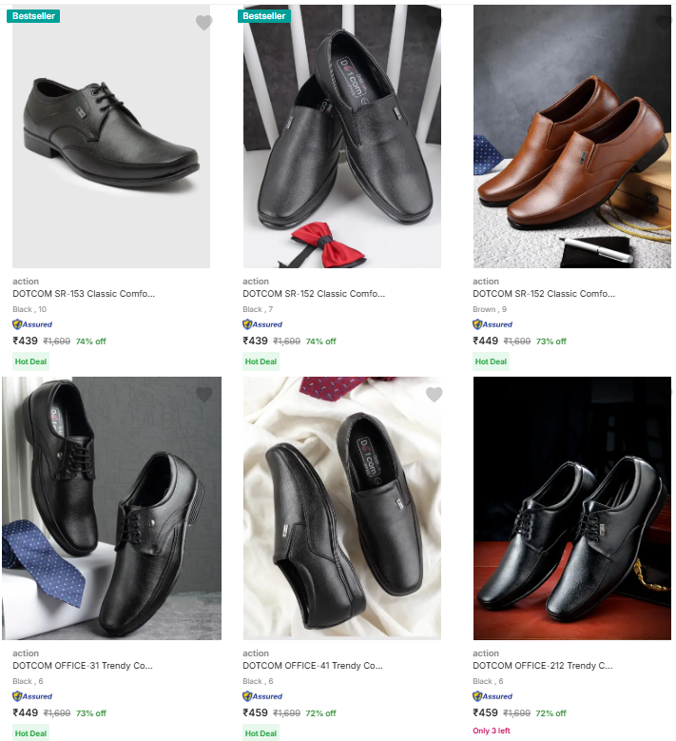
Task: Click Hot Deal label under brown SR-152
Action: (491, 361)
